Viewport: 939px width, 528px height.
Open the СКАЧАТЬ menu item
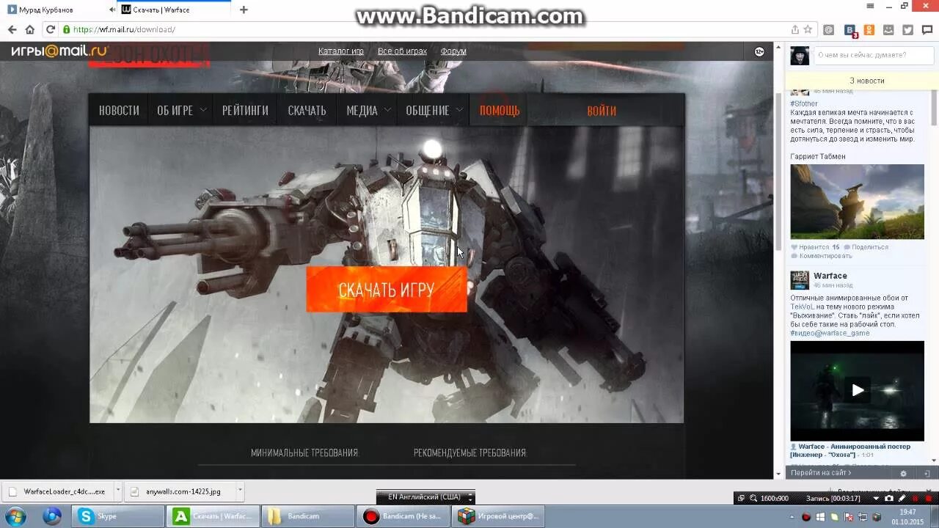click(307, 110)
